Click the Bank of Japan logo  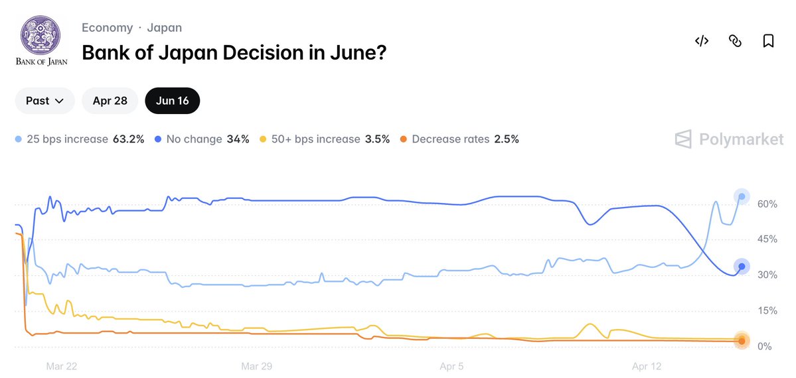[40, 41]
